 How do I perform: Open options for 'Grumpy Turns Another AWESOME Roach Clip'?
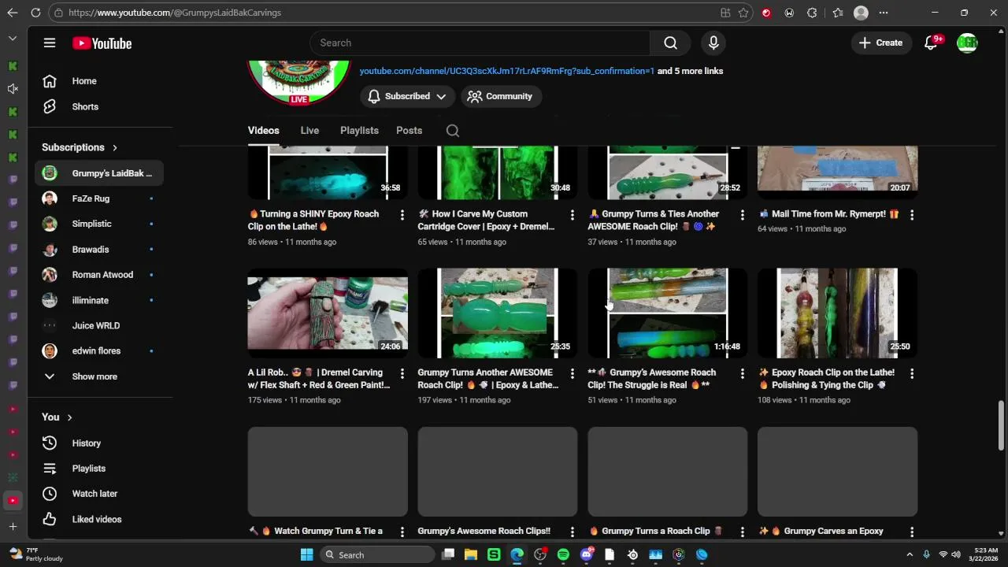click(x=573, y=373)
